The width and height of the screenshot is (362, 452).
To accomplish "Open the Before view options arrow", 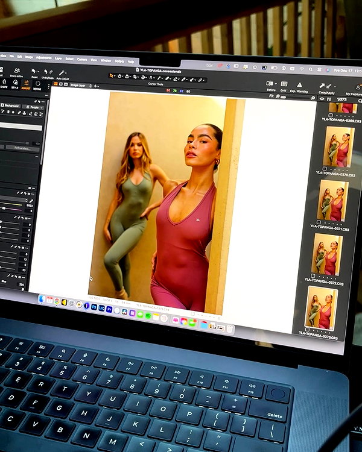I will point(276,84).
